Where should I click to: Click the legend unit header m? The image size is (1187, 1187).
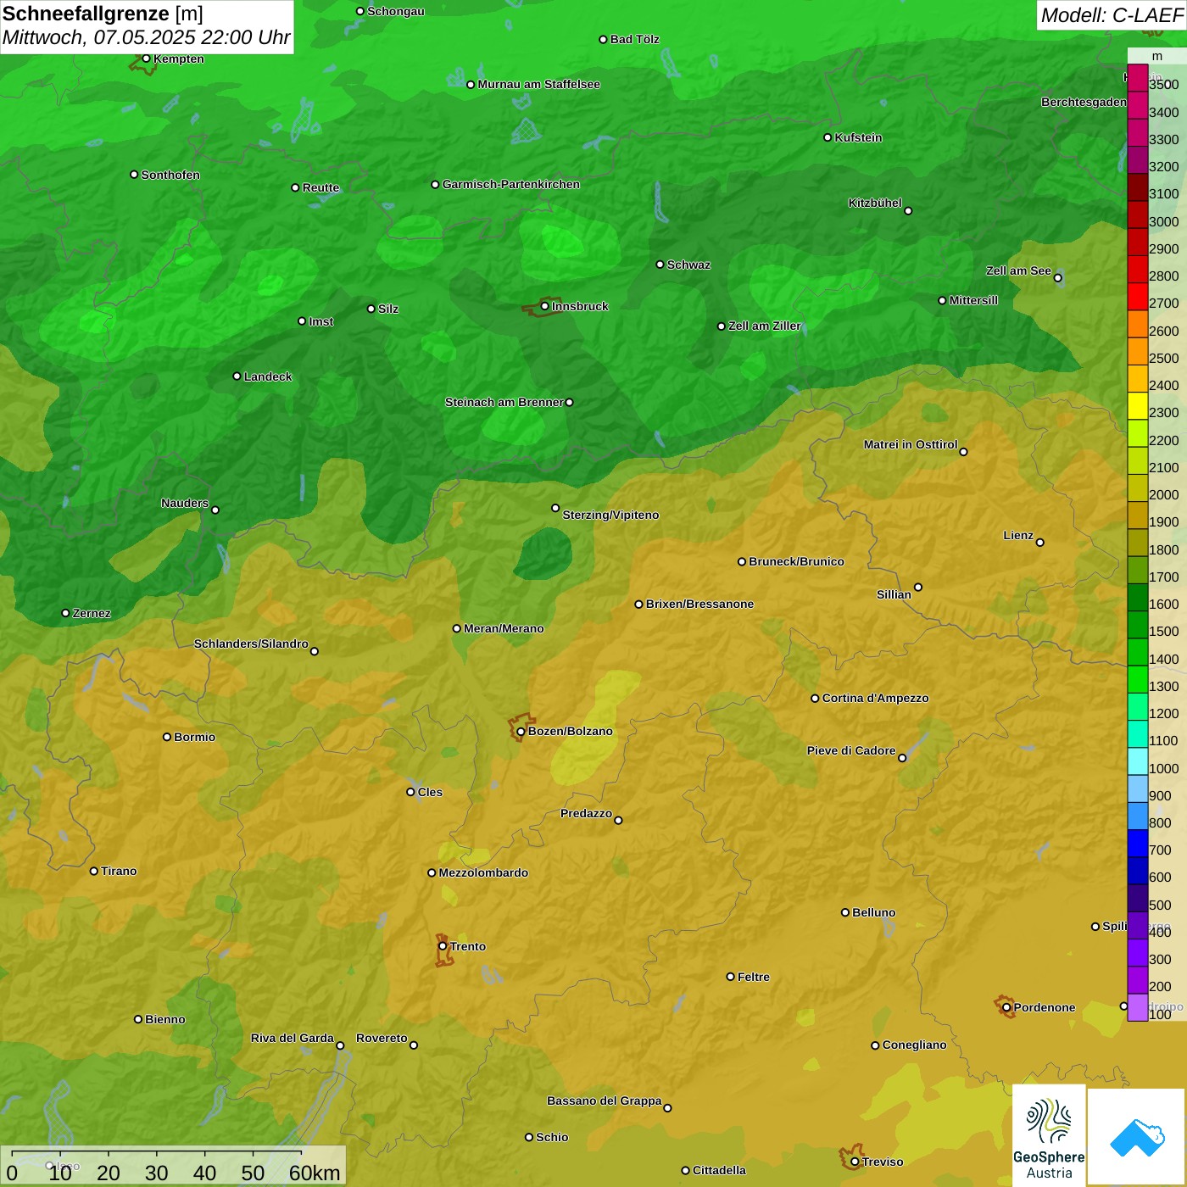1157,56
